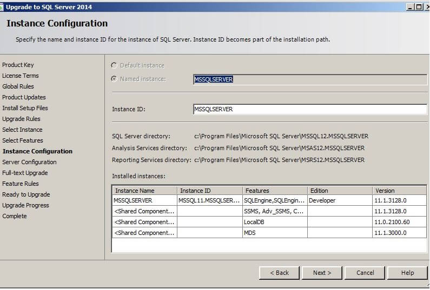The image size is (430, 290).
Task: Select the License Terms step
Action: 21,76
